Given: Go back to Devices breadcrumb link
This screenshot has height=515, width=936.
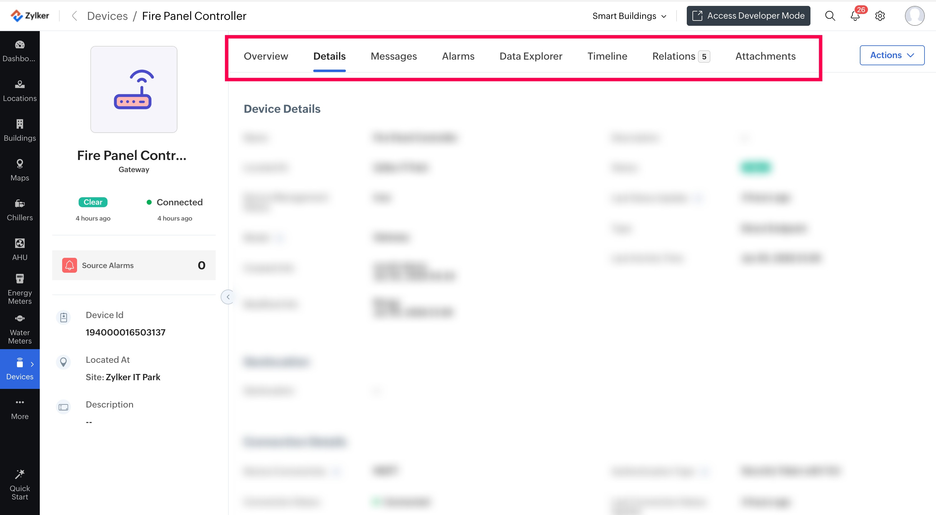Looking at the screenshot, I should click(107, 16).
